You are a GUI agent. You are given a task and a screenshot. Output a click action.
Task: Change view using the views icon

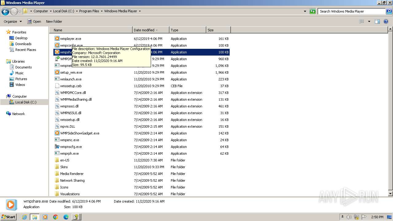point(362,21)
